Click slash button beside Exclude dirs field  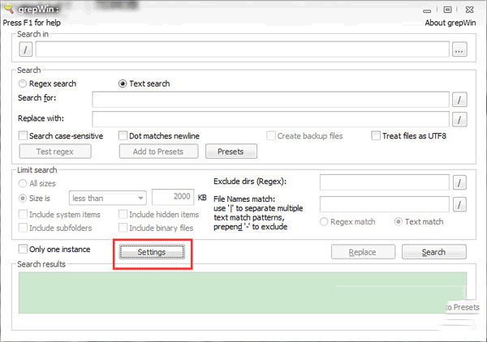pyautogui.click(x=460, y=182)
